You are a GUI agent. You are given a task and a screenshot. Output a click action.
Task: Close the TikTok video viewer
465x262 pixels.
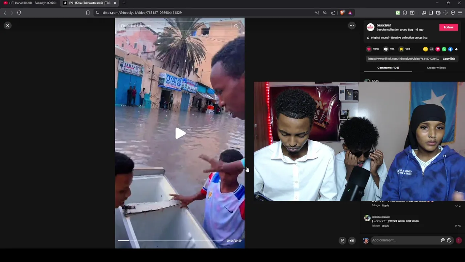pyautogui.click(x=8, y=25)
